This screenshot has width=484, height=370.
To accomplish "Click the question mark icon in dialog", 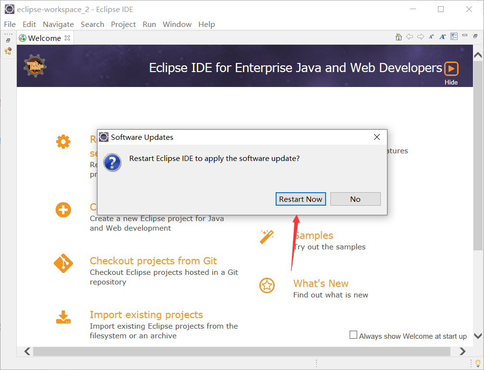I will tap(112, 162).
